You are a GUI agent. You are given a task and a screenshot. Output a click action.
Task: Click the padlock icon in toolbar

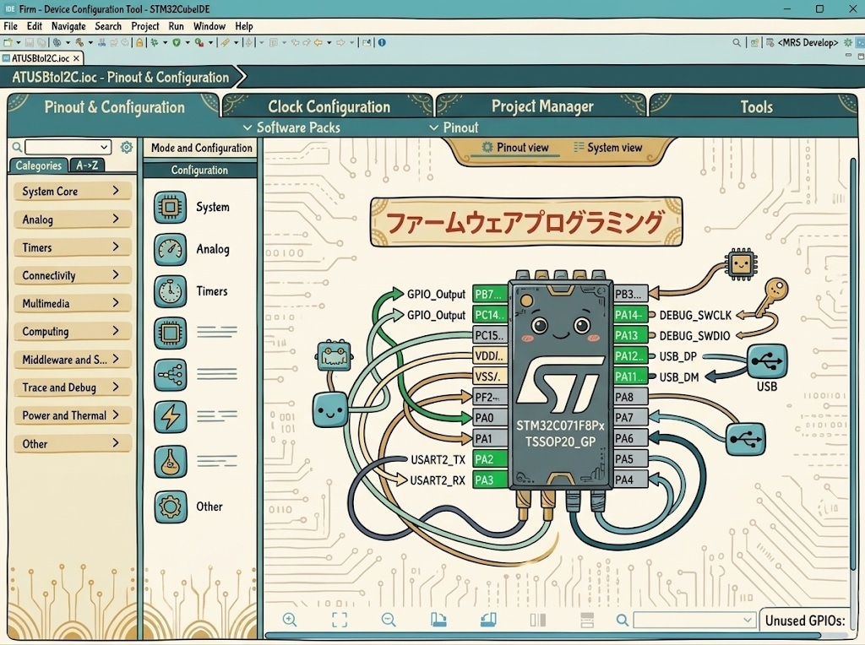pos(139,42)
